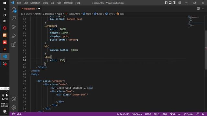The height and width of the screenshot is (116, 207).
Task: Click the Prettier status item
Action: pyautogui.click(x=188, y=114)
